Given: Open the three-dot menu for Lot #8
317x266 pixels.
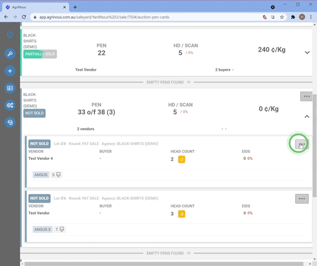Looking at the screenshot, I should click(x=302, y=144).
